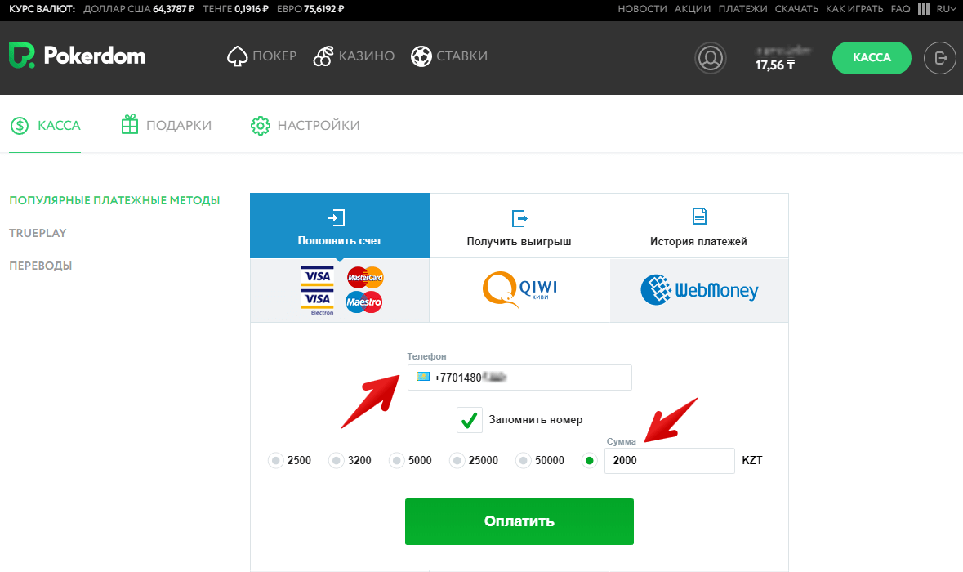
Task: Open the phone country flag selector
Action: (x=423, y=378)
